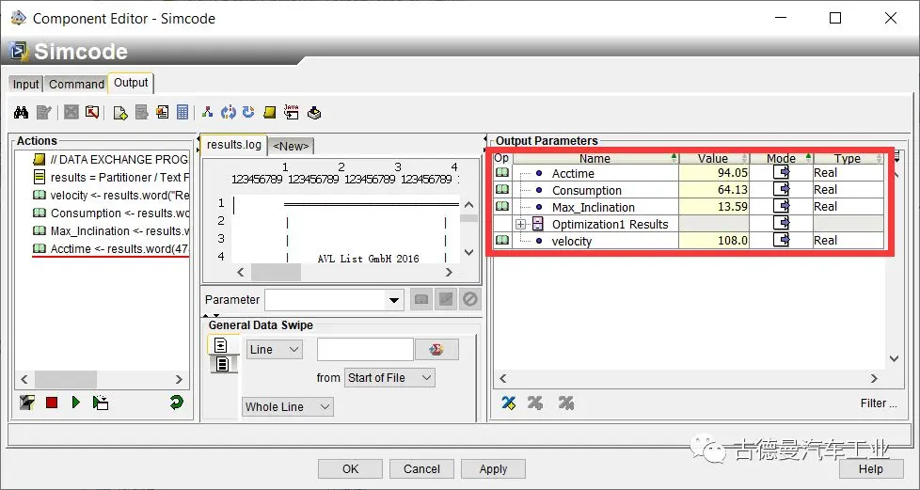920x490 pixels.
Task: Click the Apply button
Action: (x=493, y=469)
